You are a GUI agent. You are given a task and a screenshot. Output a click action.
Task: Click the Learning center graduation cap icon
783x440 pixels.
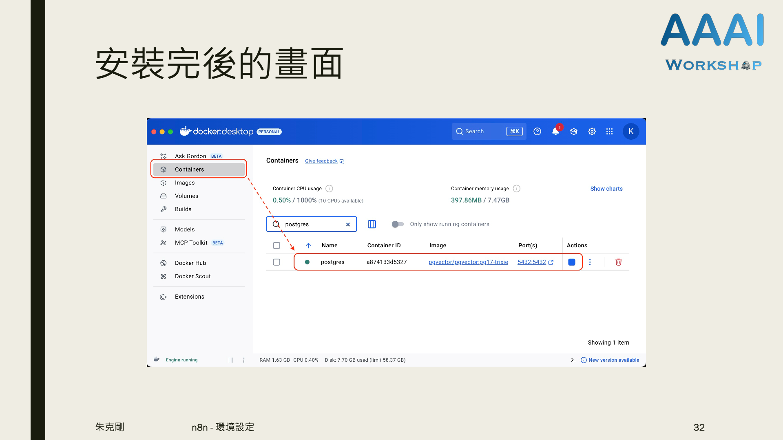(574, 131)
